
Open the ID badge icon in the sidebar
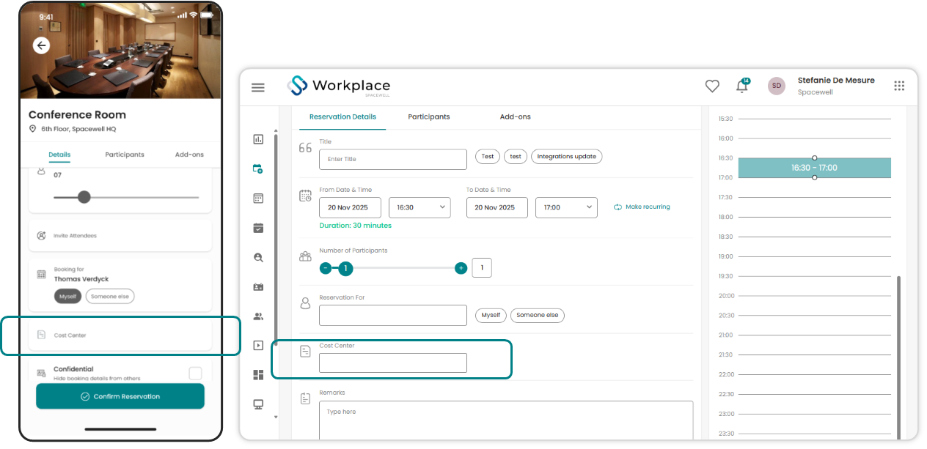[x=258, y=287]
